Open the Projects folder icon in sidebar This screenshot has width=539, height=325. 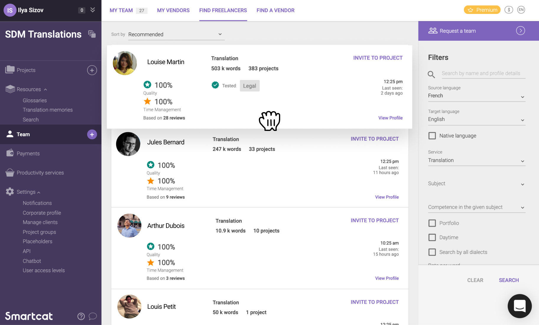click(10, 70)
